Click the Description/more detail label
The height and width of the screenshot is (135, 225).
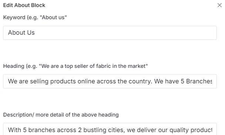(x=61, y=115)
